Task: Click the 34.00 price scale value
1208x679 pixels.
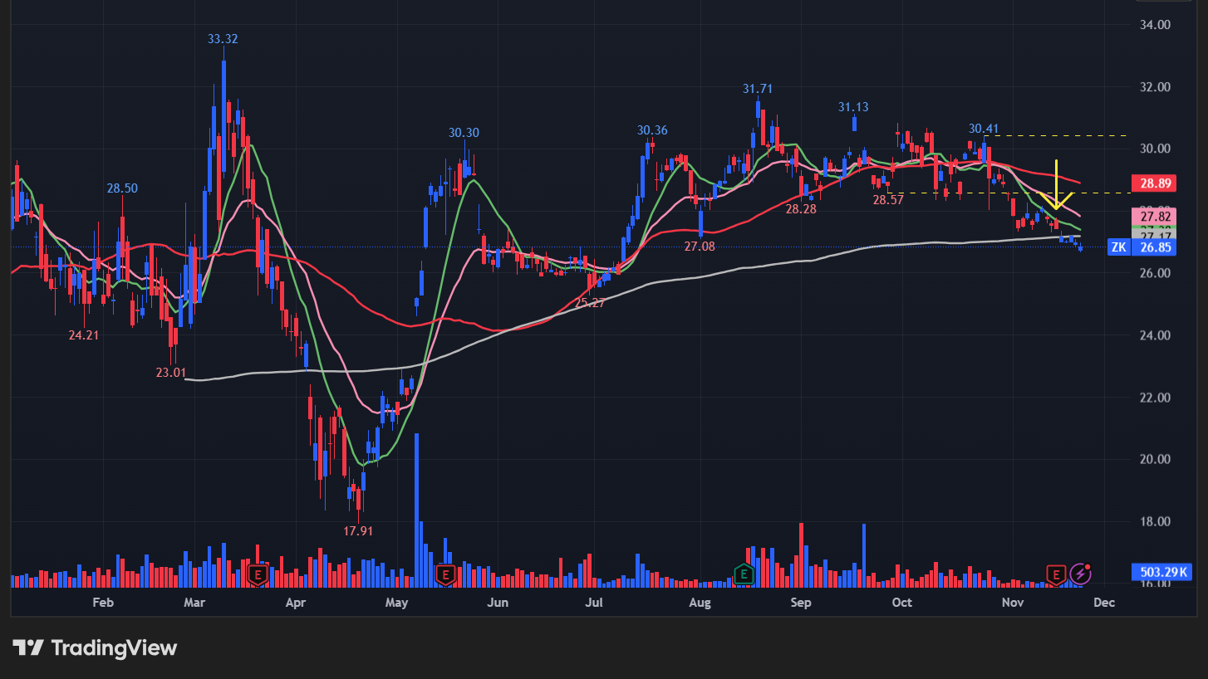Action: tap(1156, 25)
